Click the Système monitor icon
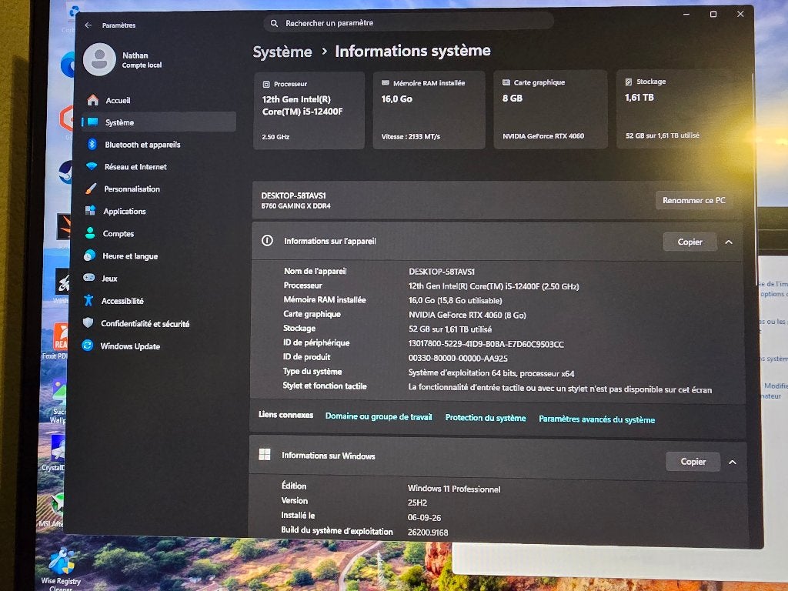The height and width of the screenshot is (591, 788). coord(92,122)
